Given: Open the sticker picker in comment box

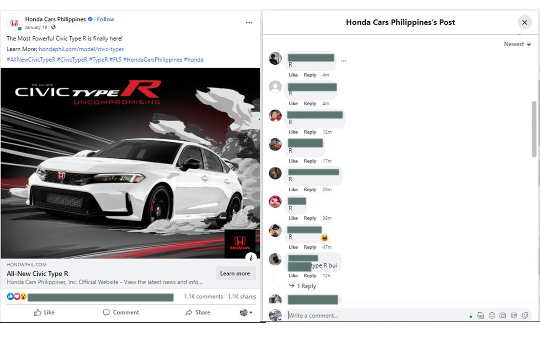Looking at the screenshot, I should pos(525,315).
